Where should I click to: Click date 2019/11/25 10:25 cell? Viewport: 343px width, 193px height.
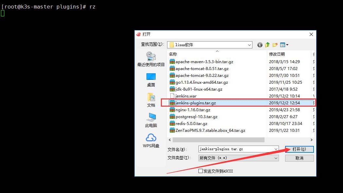point(285,82)
